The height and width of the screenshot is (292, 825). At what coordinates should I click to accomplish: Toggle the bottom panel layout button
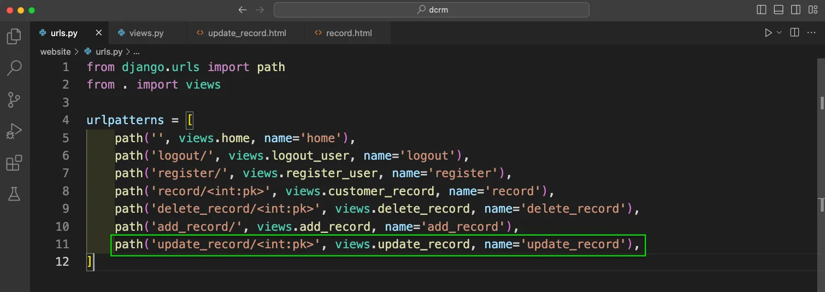(x=779, y=10)
